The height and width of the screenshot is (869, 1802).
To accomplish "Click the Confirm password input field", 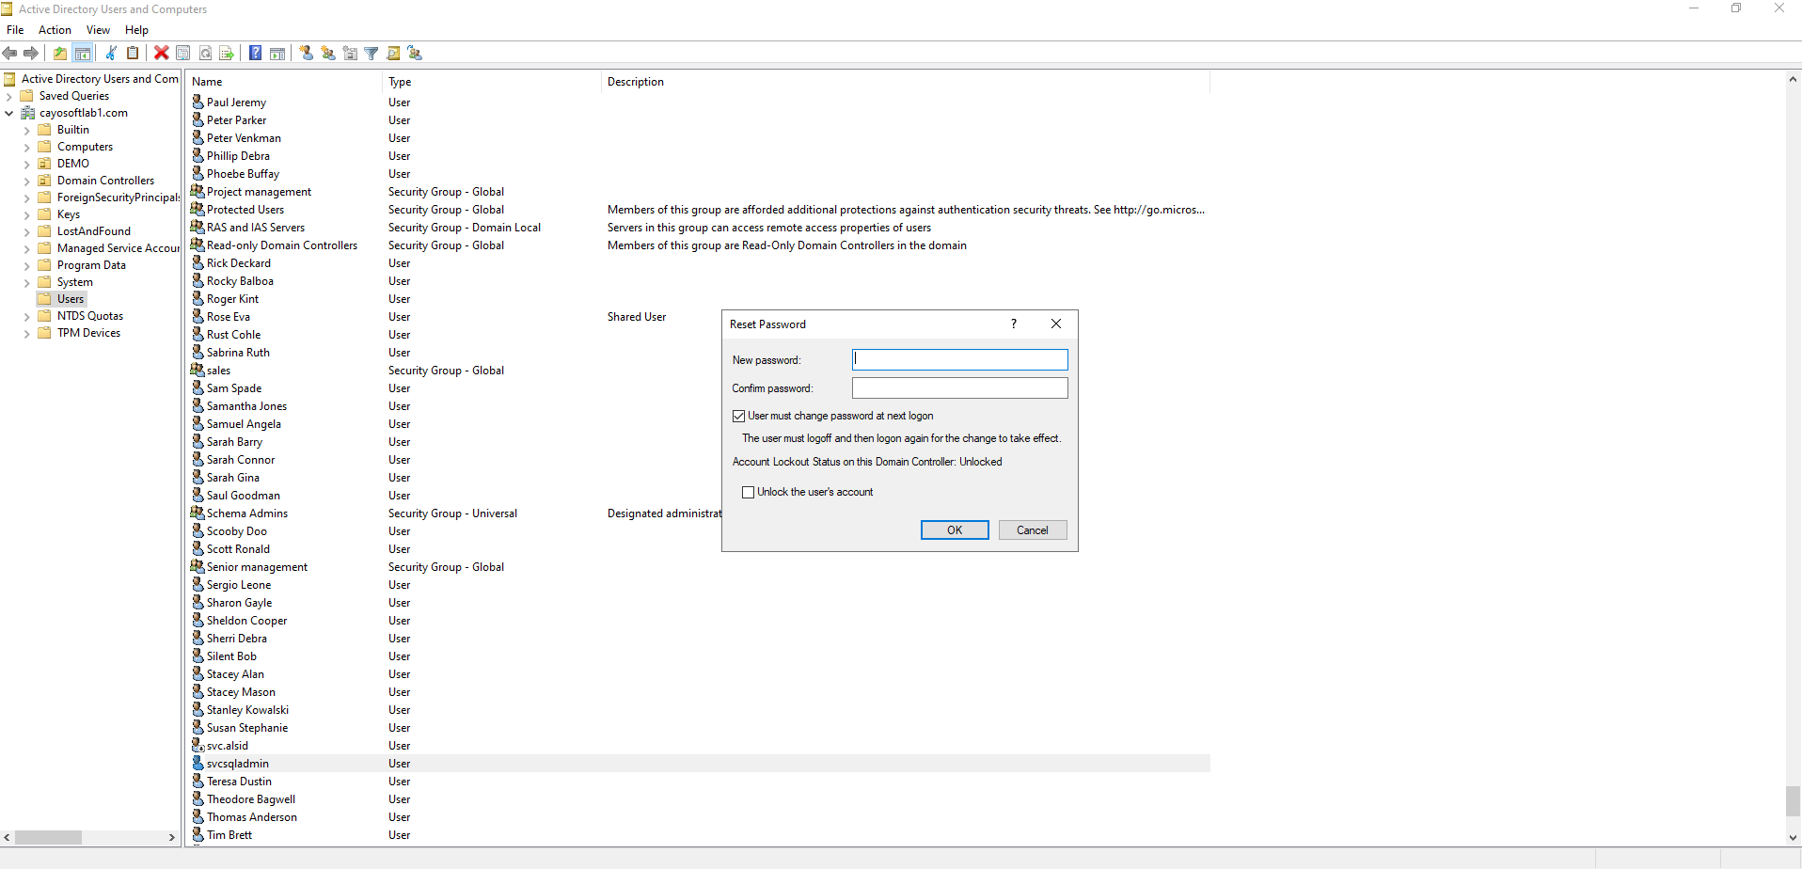I will tap(959, 388).
